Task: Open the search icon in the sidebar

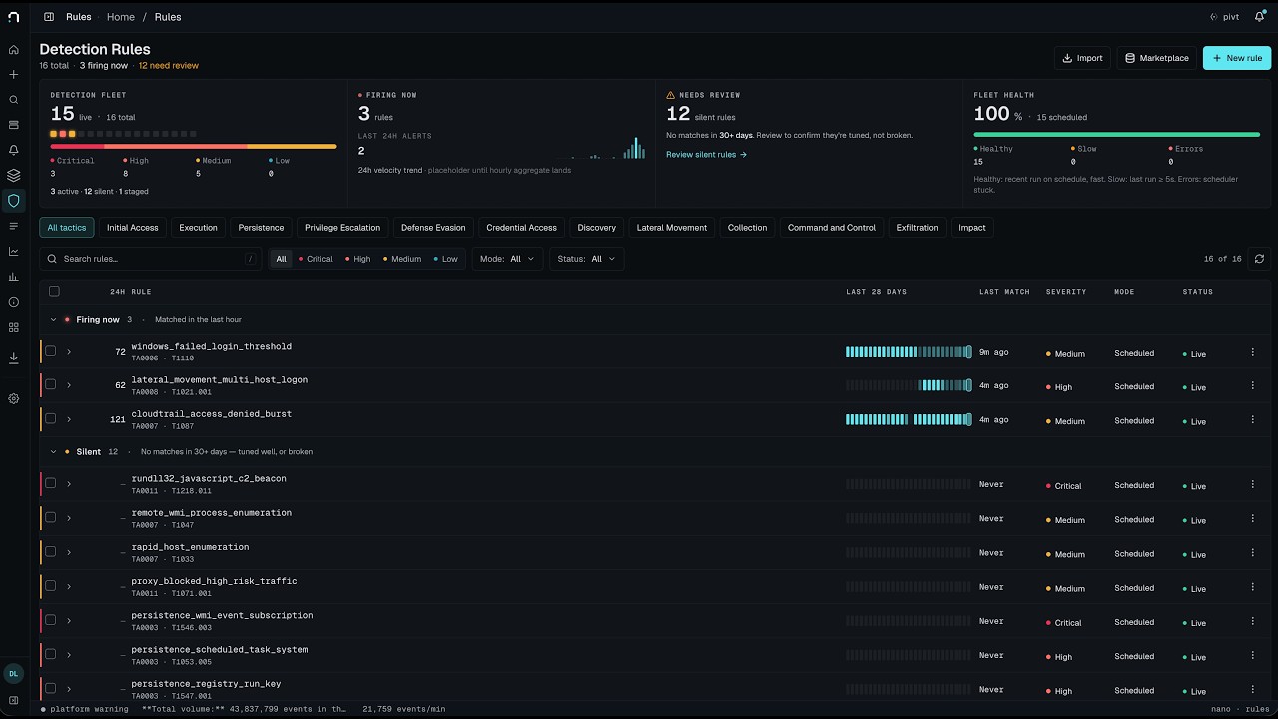Action: [x=13, y=100]
